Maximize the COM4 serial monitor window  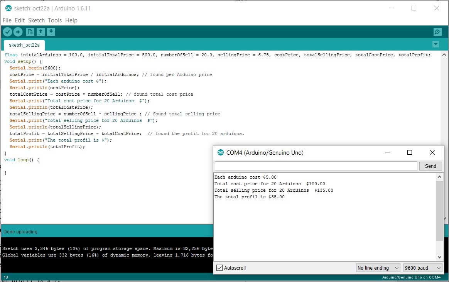click(410, 152)
